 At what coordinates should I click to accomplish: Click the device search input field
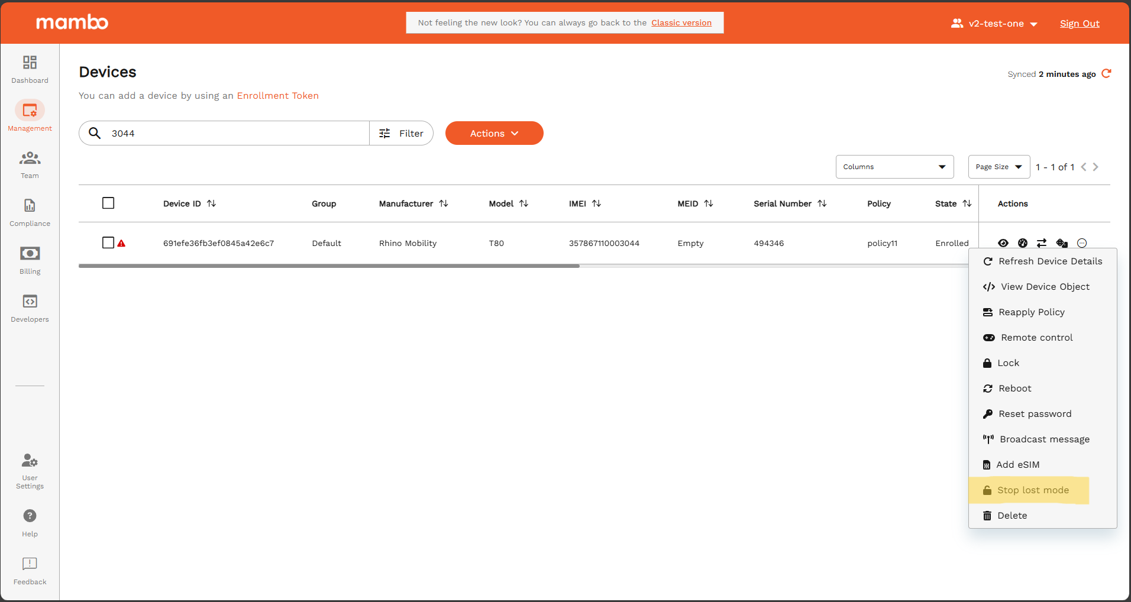coord(237,133)
